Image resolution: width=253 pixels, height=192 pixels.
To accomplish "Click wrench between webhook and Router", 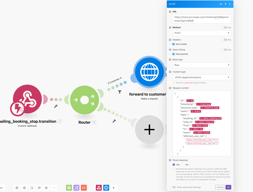I will click(x=56, y=106).
